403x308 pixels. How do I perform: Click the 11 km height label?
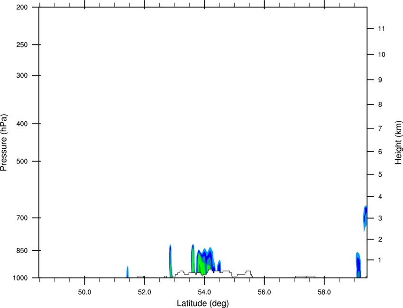381,28
